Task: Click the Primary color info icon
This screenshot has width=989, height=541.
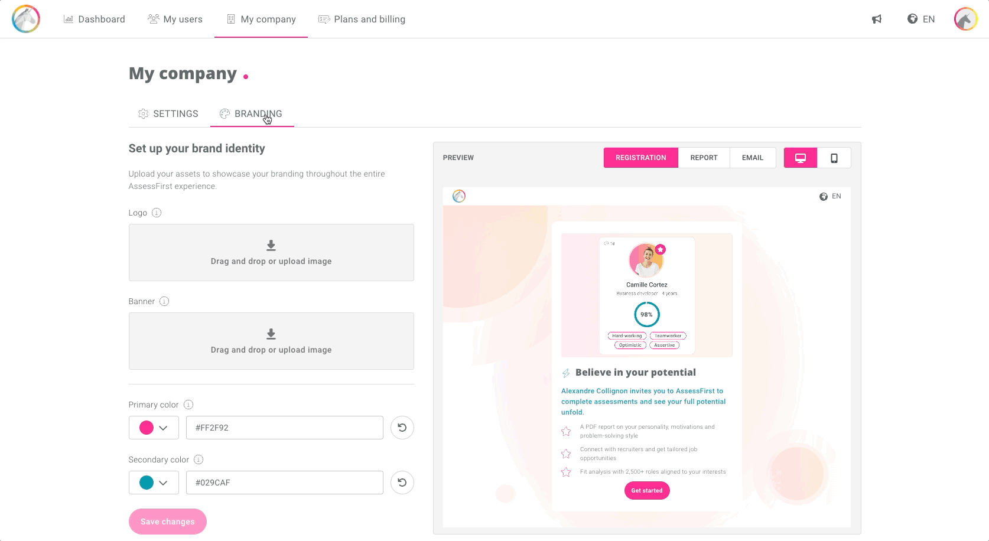Action: (x=188, y=405)
